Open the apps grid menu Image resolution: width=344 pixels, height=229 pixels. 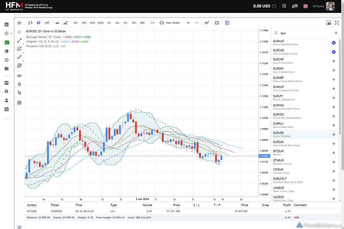(x=284, y=6)
